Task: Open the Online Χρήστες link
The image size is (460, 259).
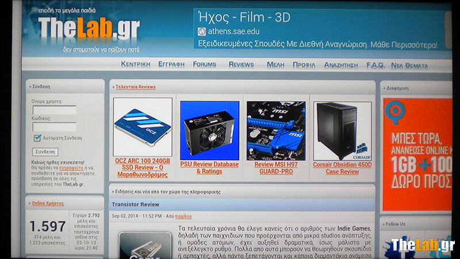Action: tap(48, 203)
